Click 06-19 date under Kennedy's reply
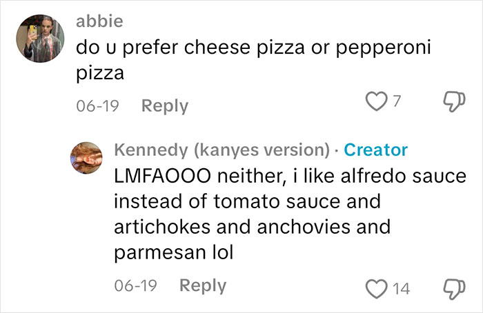 coord(135,286)
